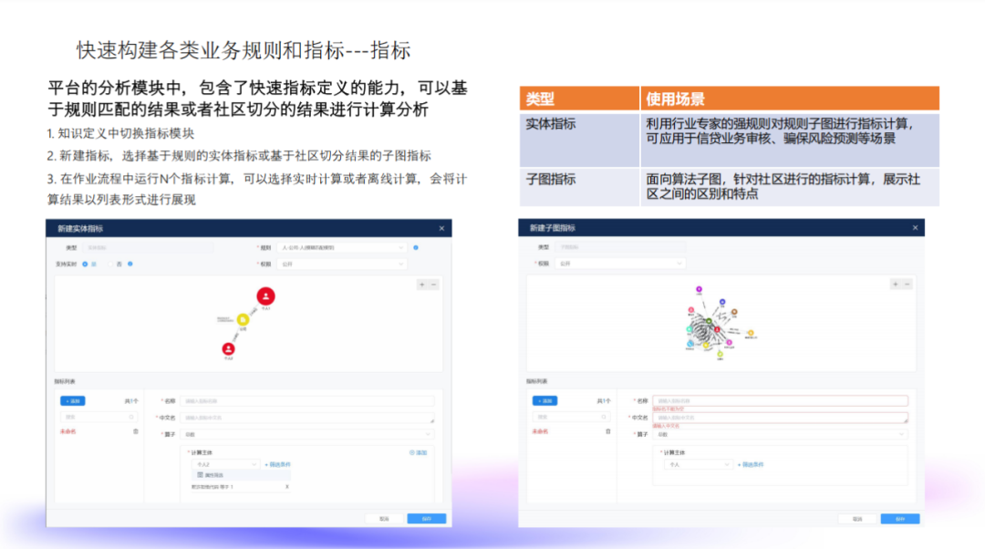Save the 新建子图指标 dialog
Screen dimensions: 985x549
click(x=899, y=519)
